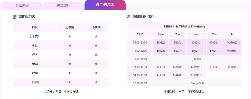Click the TIME column header
This screenshot has height=99, width=251.
pyautogui.click(x=140, y=34)
